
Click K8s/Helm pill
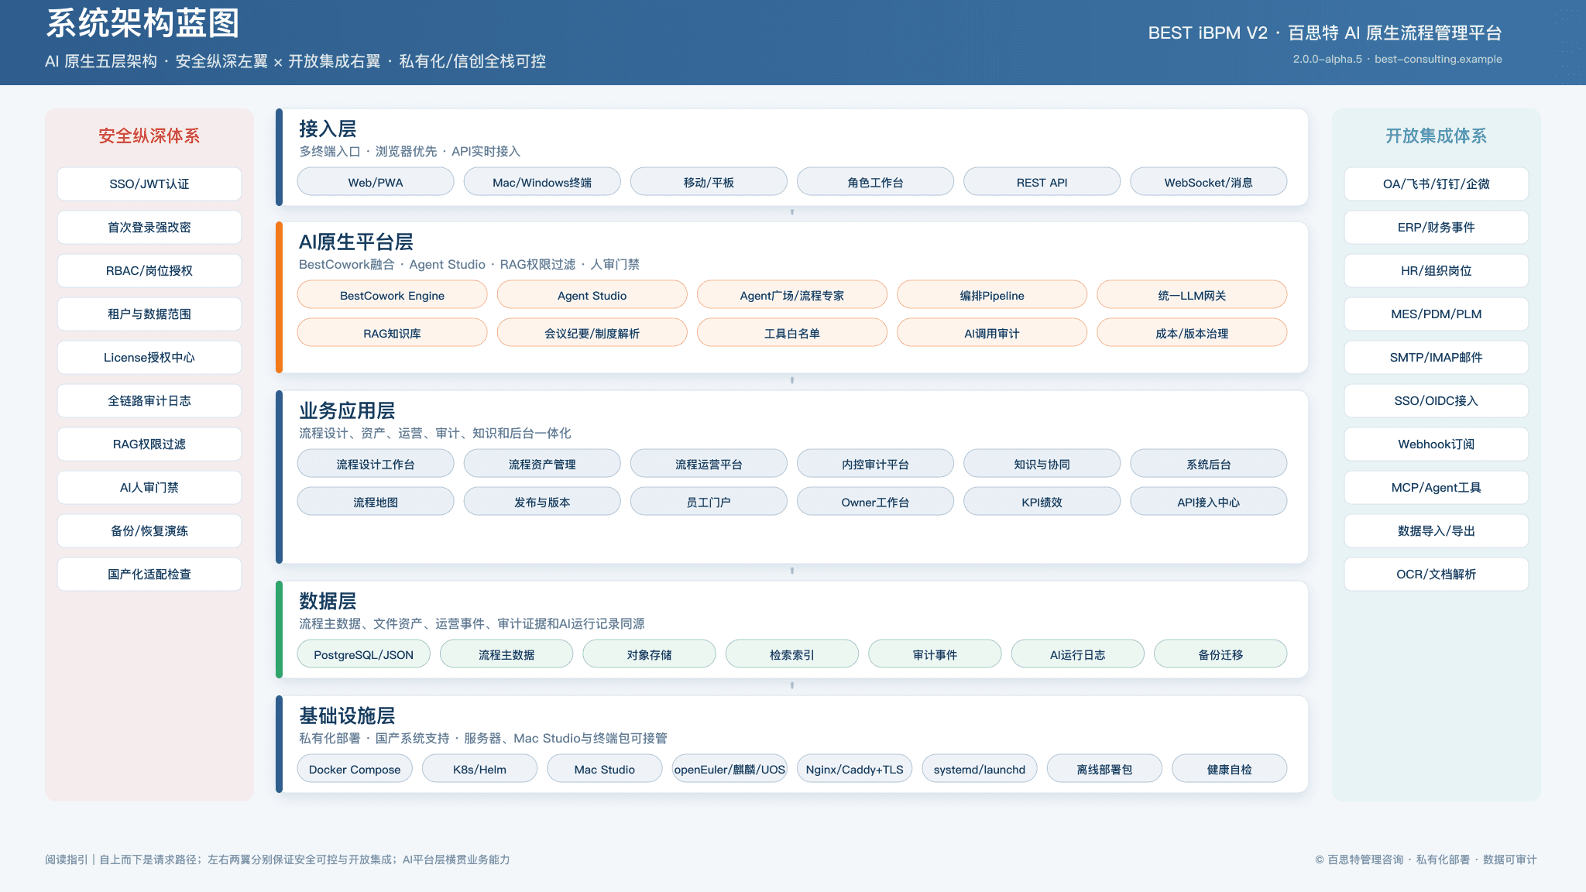479,769
